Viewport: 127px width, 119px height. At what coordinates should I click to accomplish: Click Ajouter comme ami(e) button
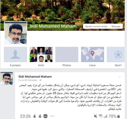click(x=96, y=26)
